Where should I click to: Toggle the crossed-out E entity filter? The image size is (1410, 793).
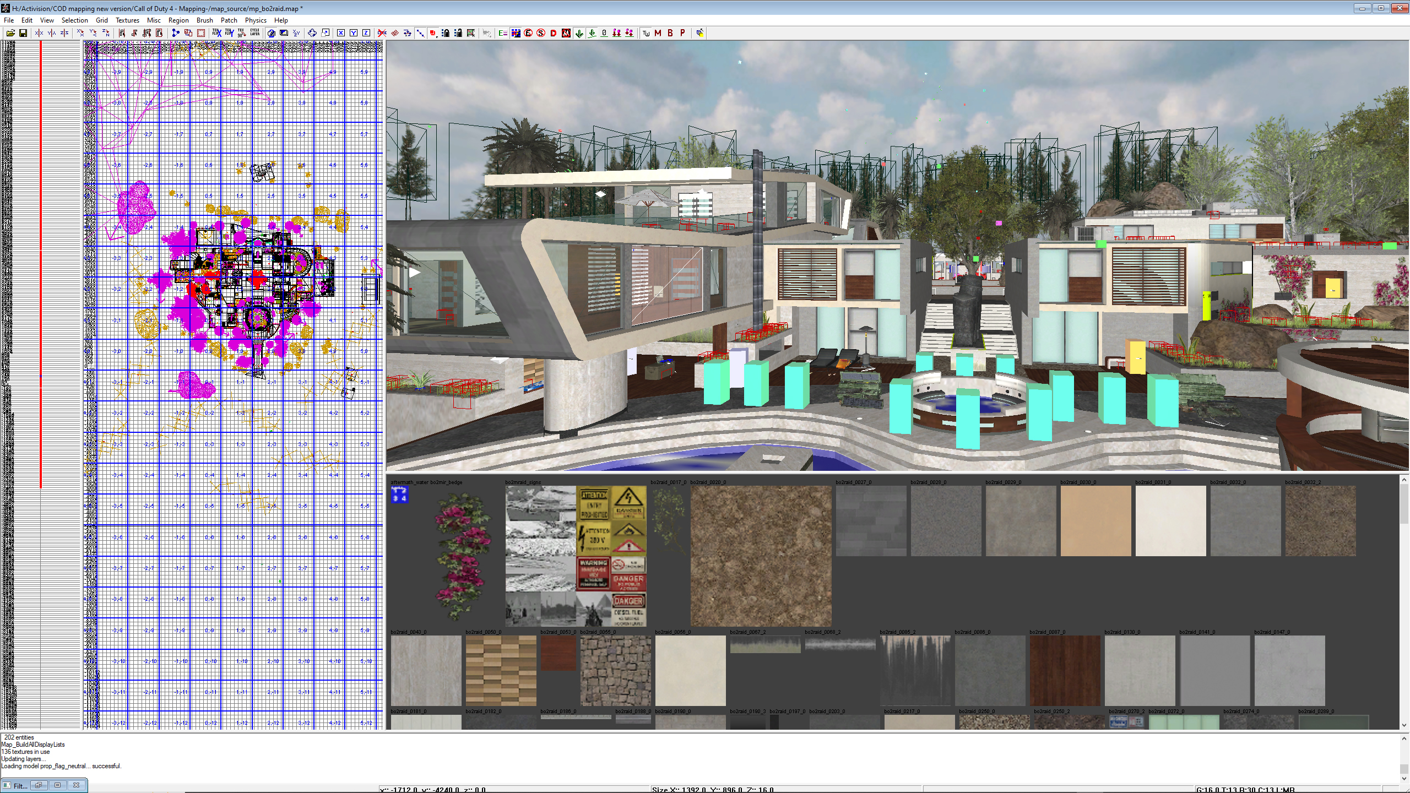pos(528,33)
